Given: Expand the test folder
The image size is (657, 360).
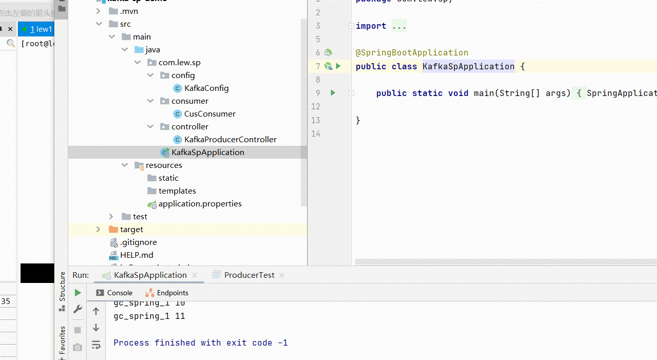Looking at the screenshot, I should click(x=112, y=217).
